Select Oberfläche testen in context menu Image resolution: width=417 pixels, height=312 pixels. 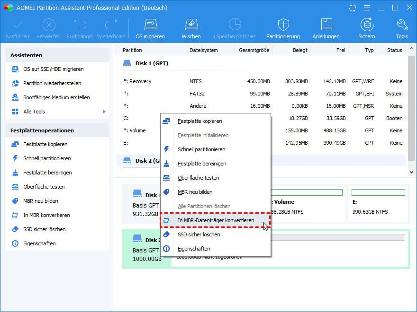216,178
